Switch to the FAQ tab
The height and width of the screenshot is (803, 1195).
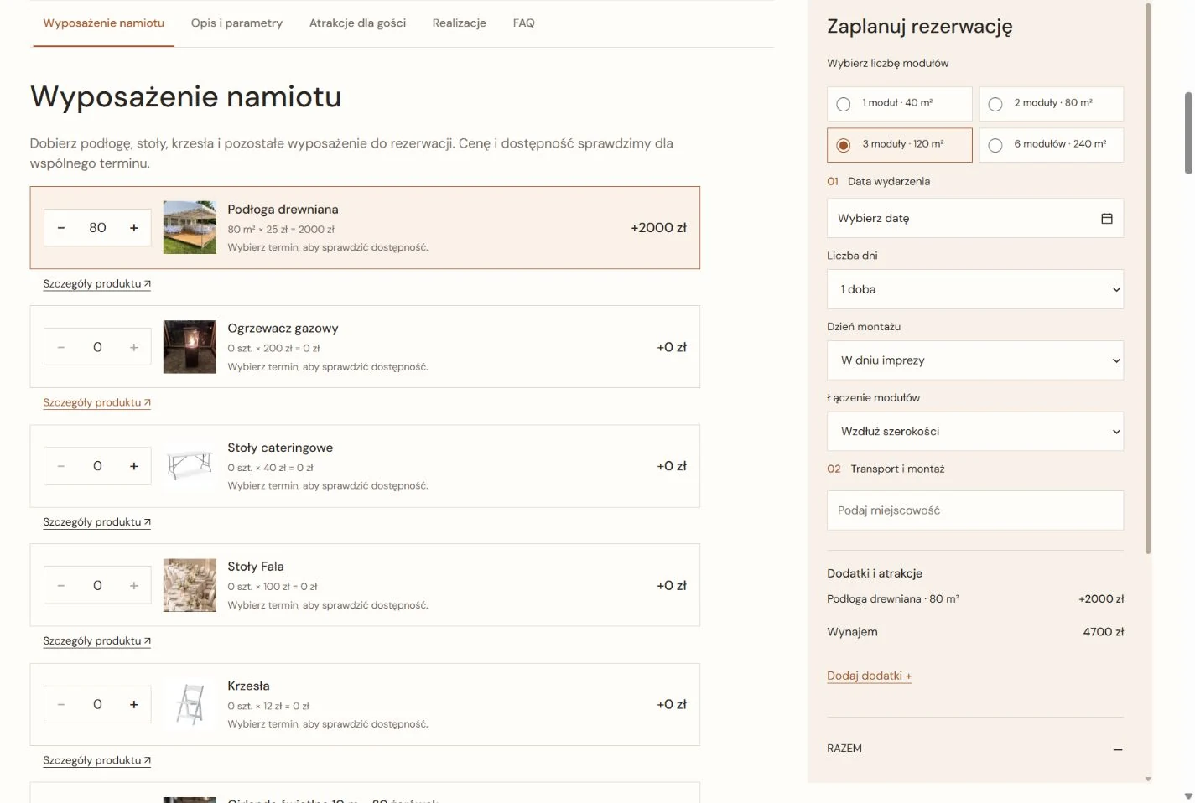pos(524,23)
